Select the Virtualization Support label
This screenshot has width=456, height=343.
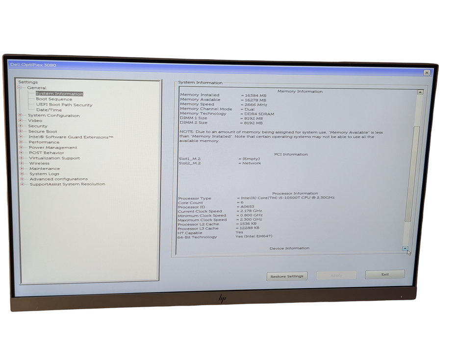tap(54, 158)
